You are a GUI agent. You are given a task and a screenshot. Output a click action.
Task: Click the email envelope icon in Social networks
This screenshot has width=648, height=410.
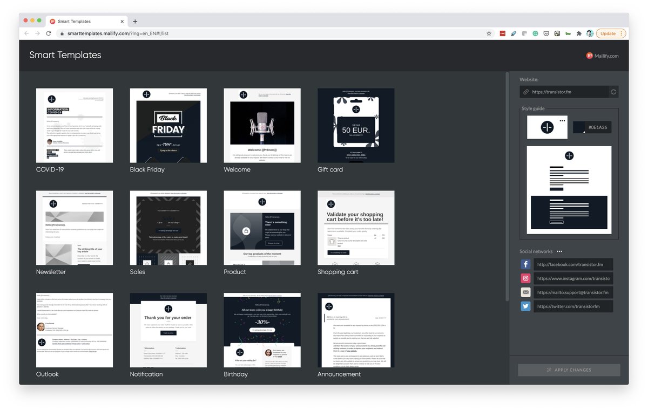pos(525,292)
